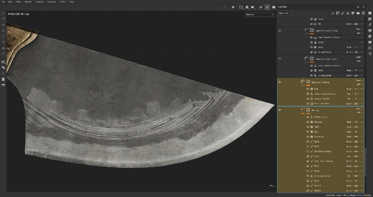Add a fill layer with bucket icon
Image resolution: width=373 pixels, height=197 pixels.
(348, 13)
